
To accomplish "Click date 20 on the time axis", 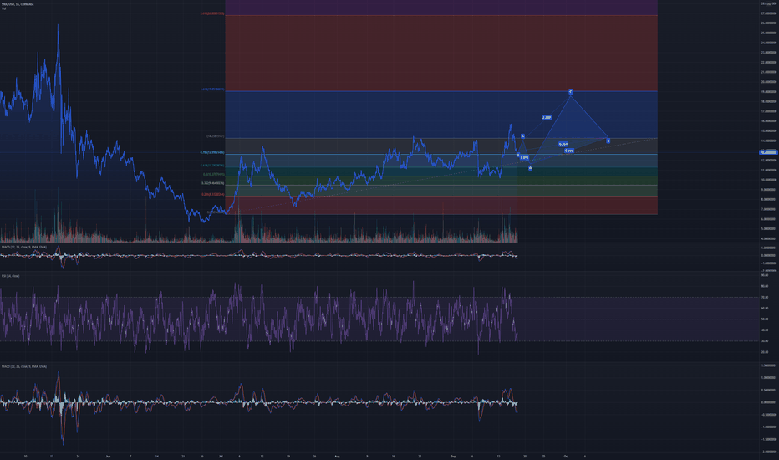I will point(525,456).
